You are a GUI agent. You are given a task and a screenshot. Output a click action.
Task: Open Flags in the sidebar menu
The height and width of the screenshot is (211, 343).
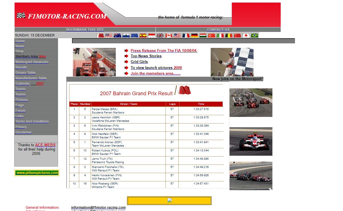coord(20,105)
